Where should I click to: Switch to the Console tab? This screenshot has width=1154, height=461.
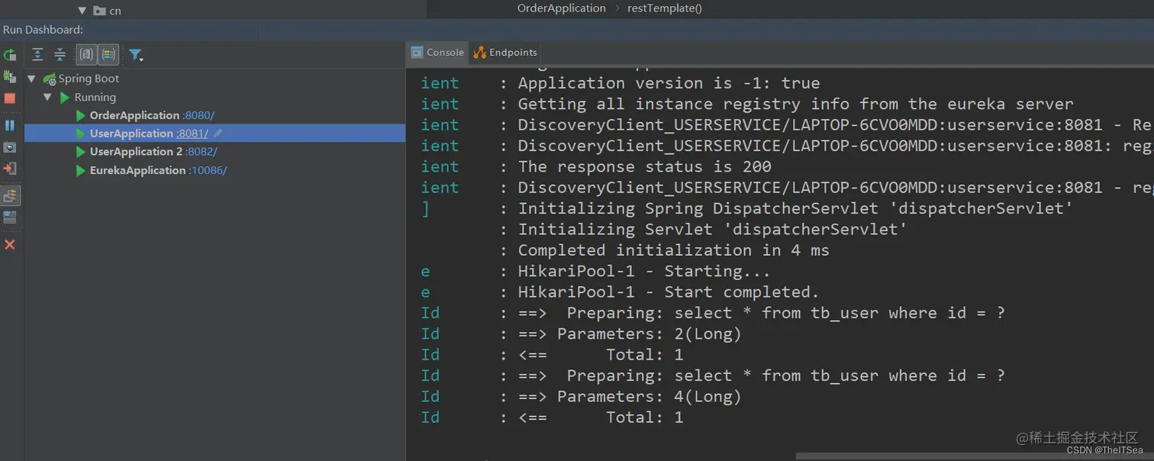(x=437, y=53)
